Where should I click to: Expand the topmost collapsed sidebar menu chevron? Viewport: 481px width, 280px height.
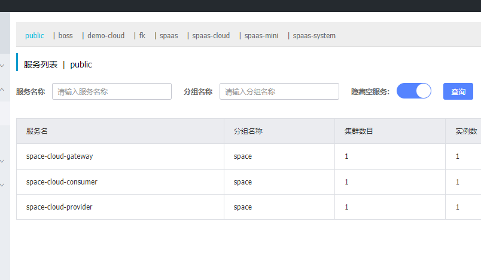point(2,65)
